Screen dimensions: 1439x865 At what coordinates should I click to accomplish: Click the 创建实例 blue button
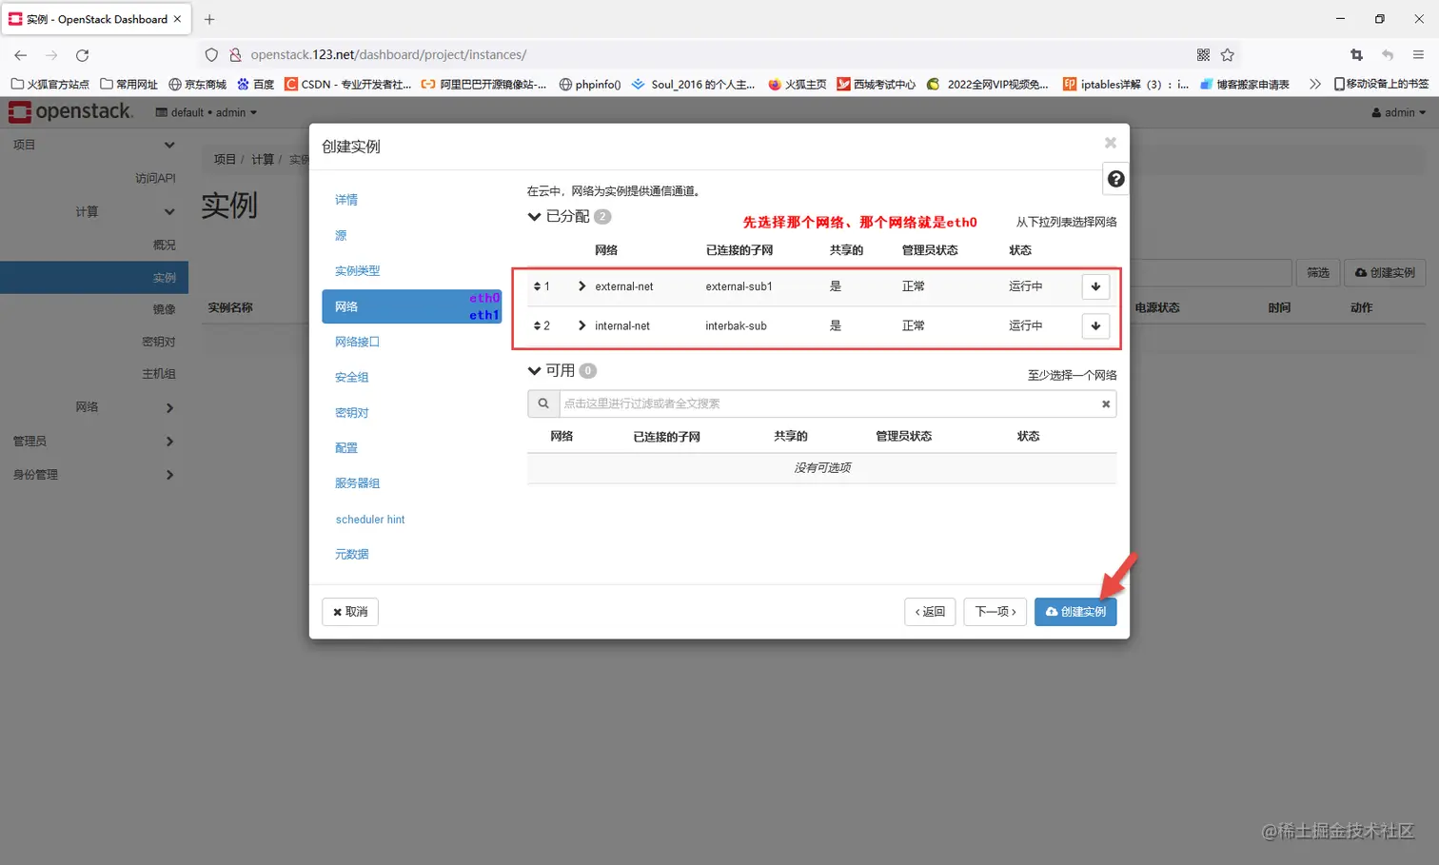[1075, 612]
